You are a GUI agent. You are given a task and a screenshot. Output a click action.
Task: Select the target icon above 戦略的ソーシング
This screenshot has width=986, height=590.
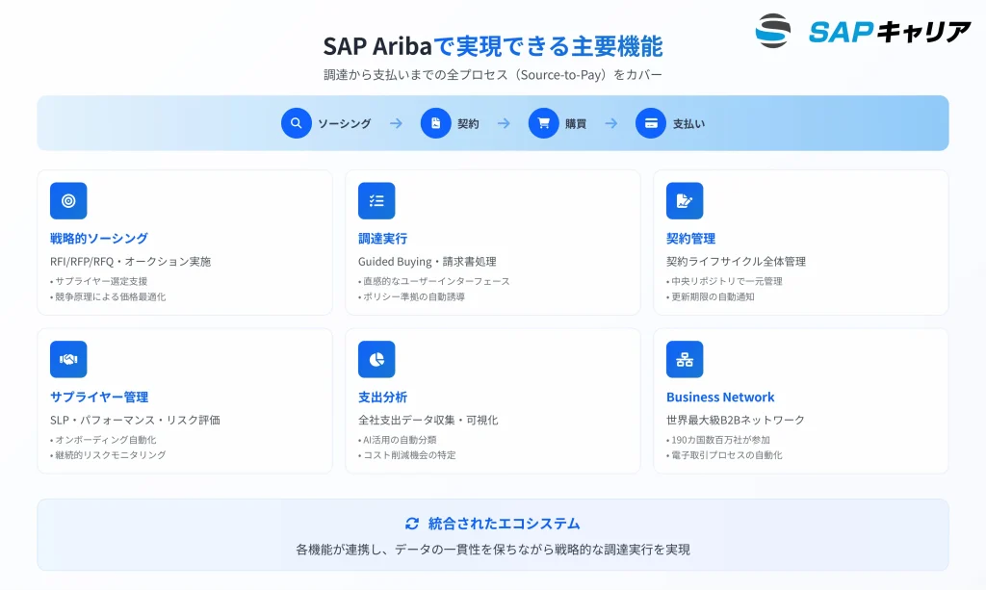[x=68, y=201]
